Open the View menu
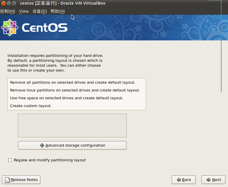Screen dimensions: 228x187 [24, 11]
